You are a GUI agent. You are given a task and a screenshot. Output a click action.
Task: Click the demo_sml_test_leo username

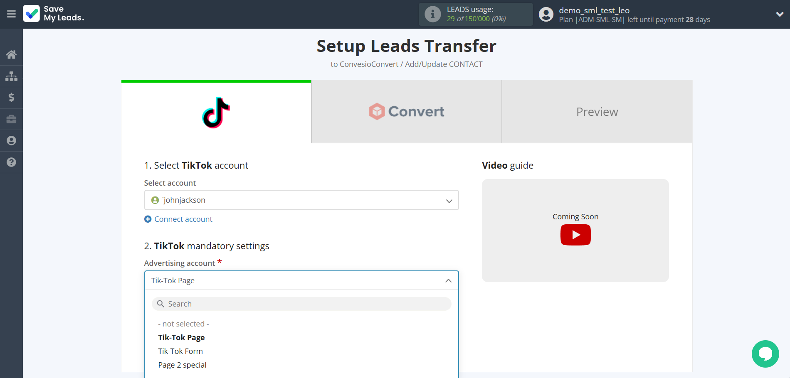coord(594,10)
